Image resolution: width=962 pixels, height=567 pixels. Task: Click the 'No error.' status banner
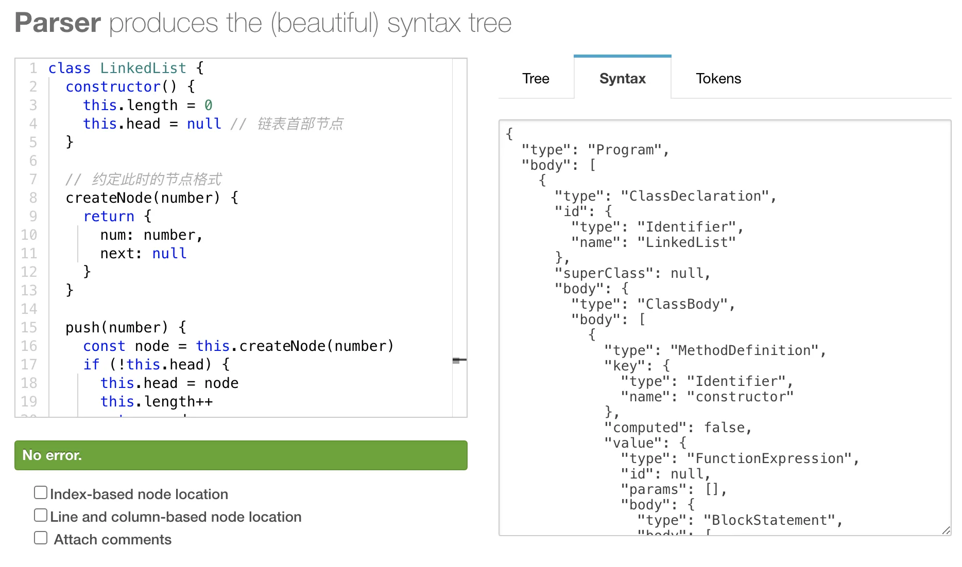tap(241, 455)
